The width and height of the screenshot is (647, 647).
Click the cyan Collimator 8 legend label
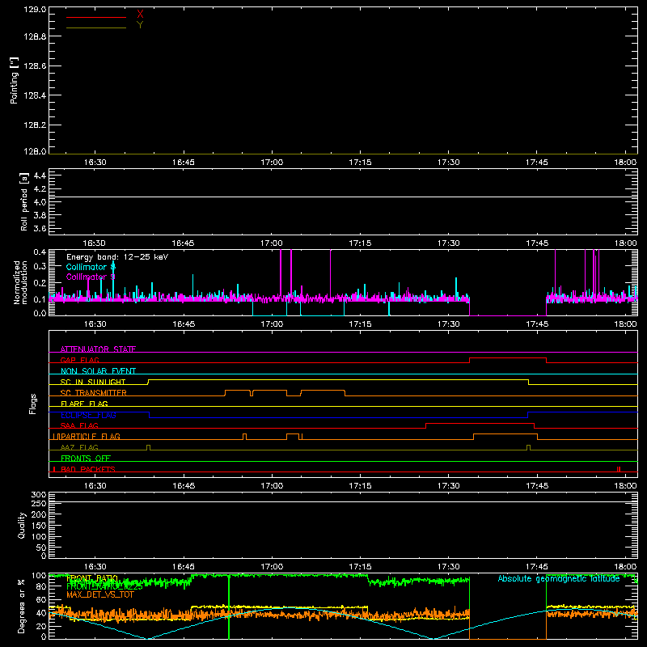click(91, 267)
